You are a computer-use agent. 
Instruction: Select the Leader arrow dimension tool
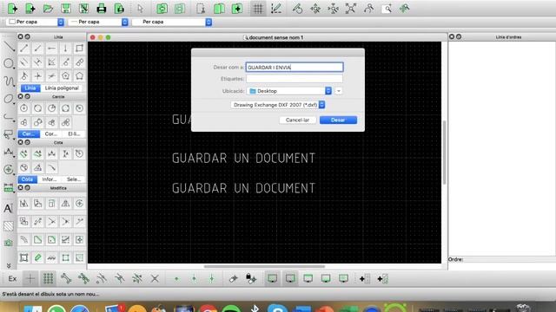click(52, 167)
